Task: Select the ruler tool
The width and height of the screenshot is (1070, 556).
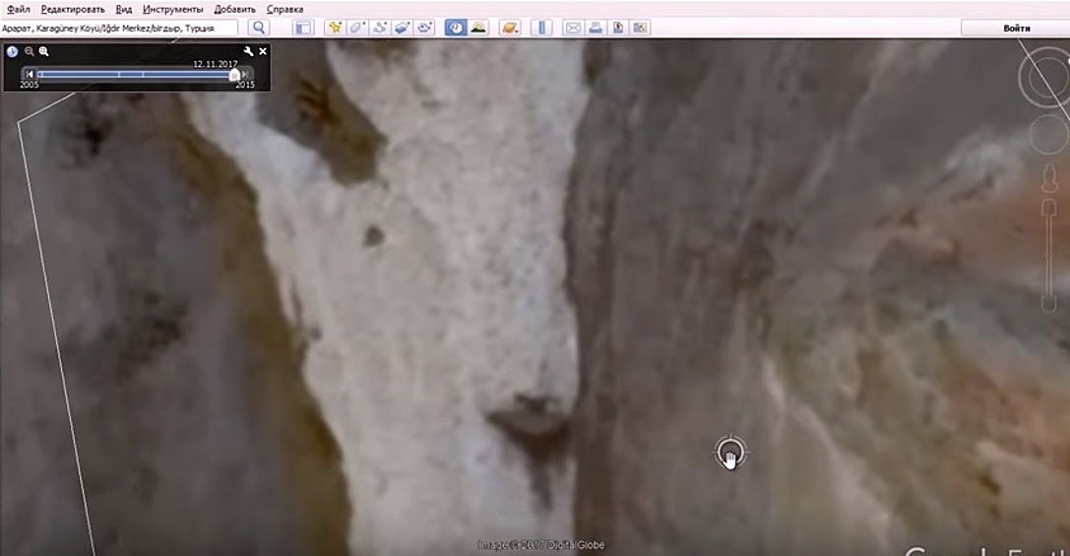Action: tap(541, 28)
